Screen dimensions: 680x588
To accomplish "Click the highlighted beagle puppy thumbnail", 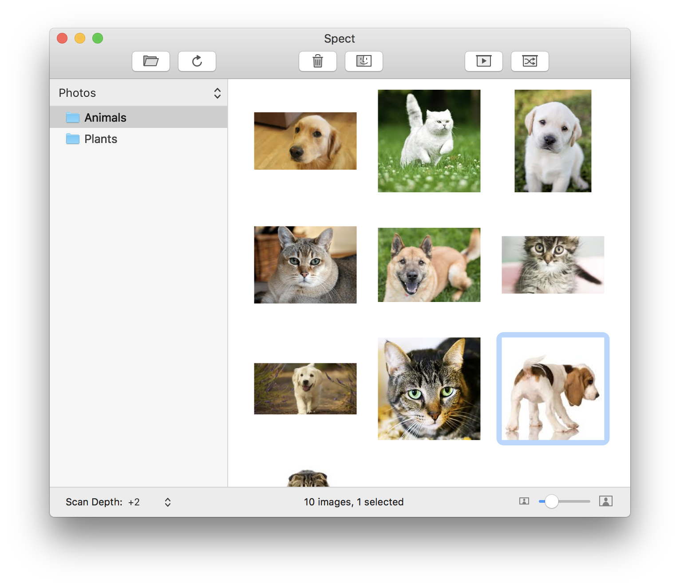I will coord(553,389).
